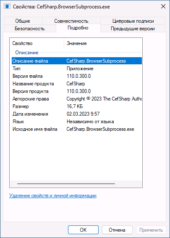Click the Значение column header
The image size is (170, 238).
click(x=103, y=43)
